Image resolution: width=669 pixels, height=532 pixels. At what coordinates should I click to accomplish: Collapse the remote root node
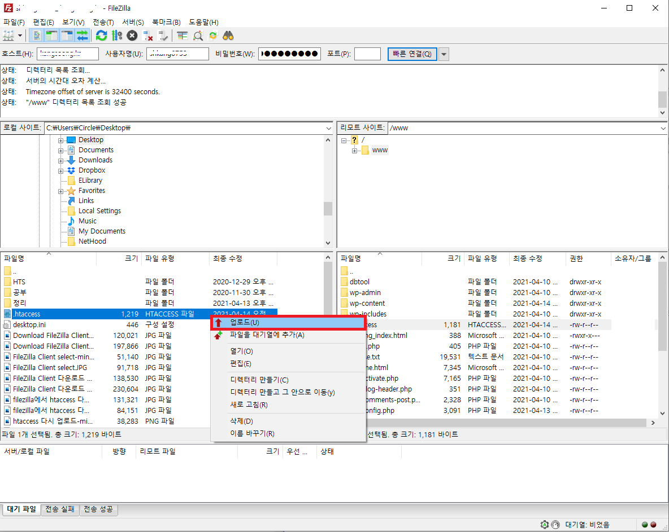[344, 140]
